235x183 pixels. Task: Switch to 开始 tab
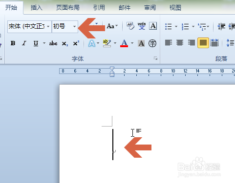point(11,8)
